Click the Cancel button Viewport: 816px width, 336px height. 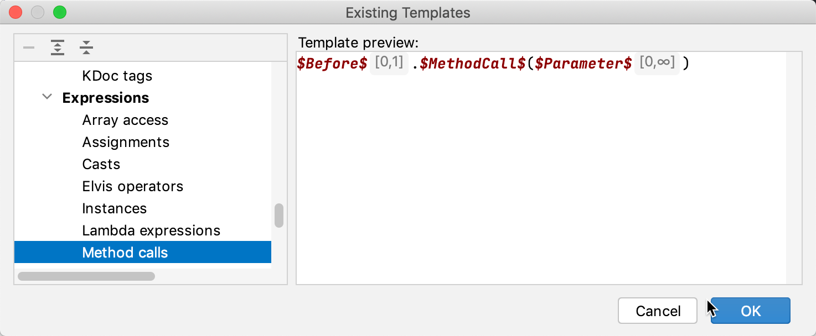tap(657, 311)
